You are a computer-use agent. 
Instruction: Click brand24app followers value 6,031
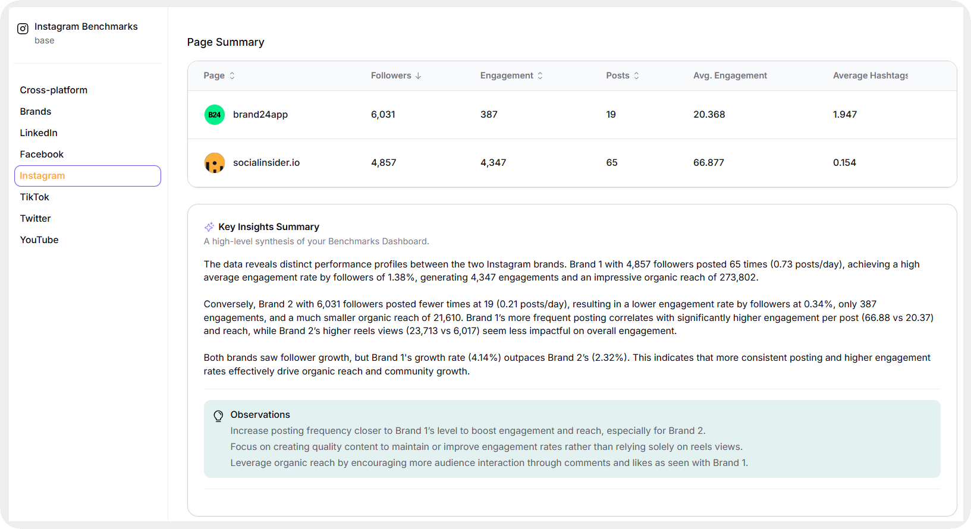pyautogui.click(x=383, y=115)
